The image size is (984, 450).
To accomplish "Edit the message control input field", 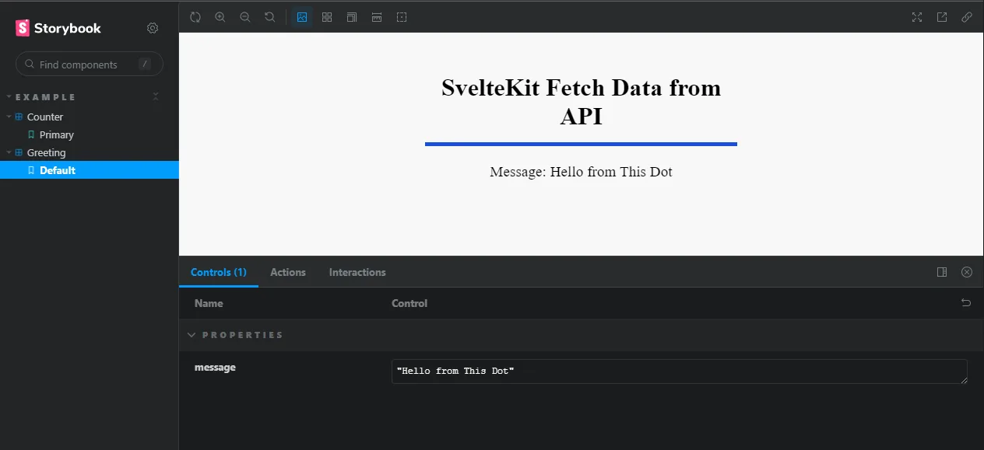I will coord(679,371).
